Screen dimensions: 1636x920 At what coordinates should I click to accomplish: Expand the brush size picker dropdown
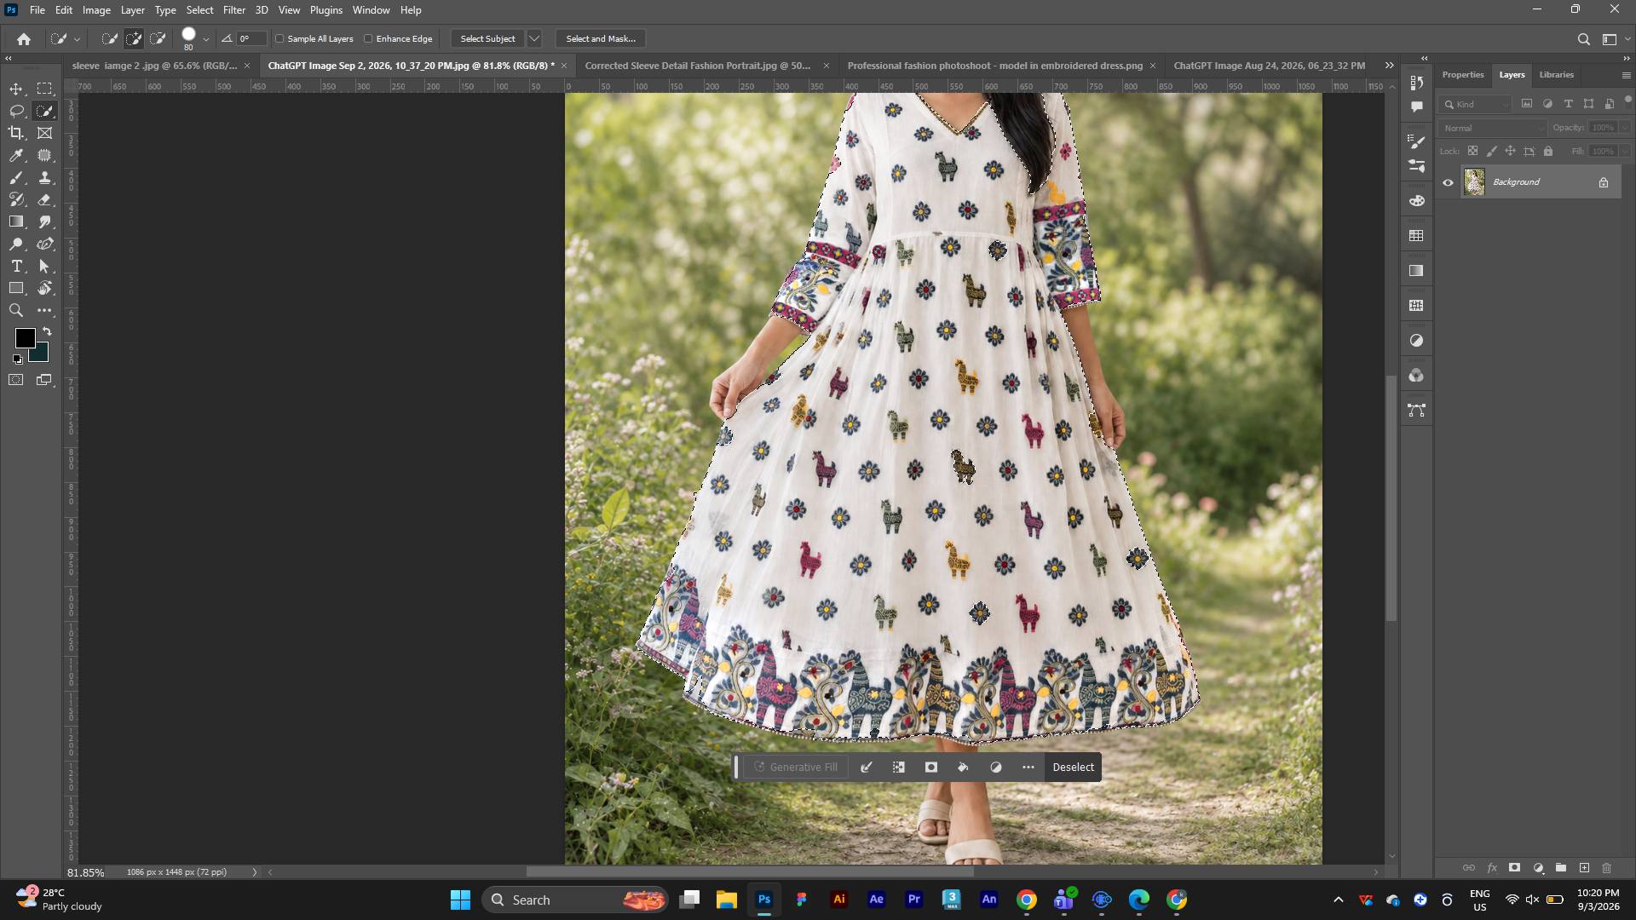click(x=206, y=39)
